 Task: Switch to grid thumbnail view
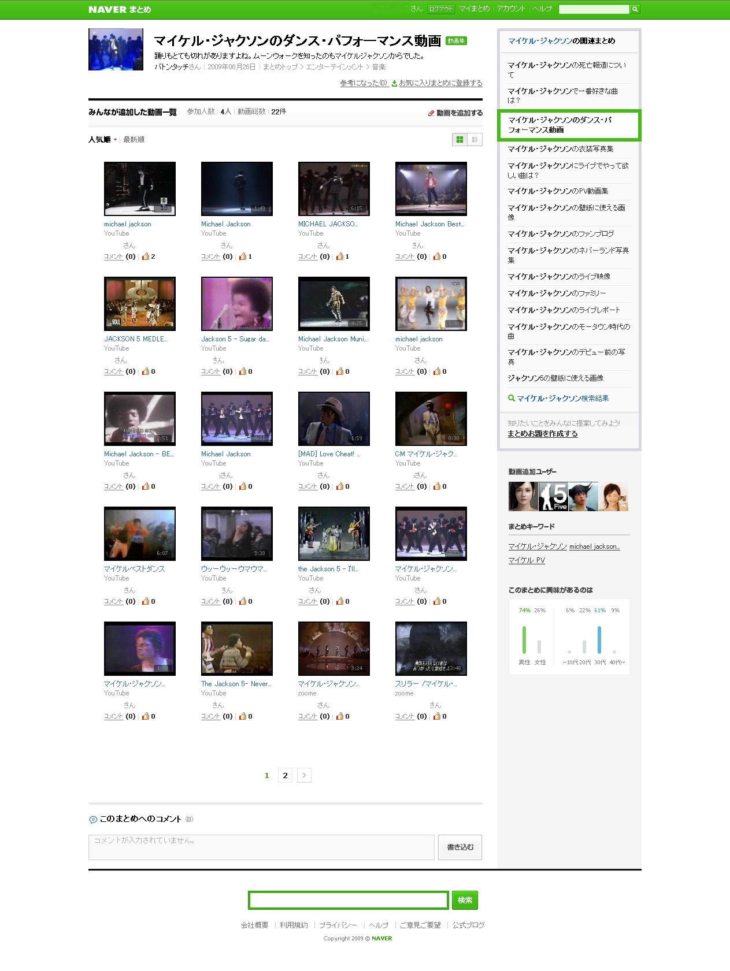[x=460, y=139]
